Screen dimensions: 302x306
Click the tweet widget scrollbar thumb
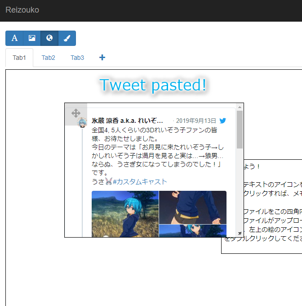pos(240,130)
